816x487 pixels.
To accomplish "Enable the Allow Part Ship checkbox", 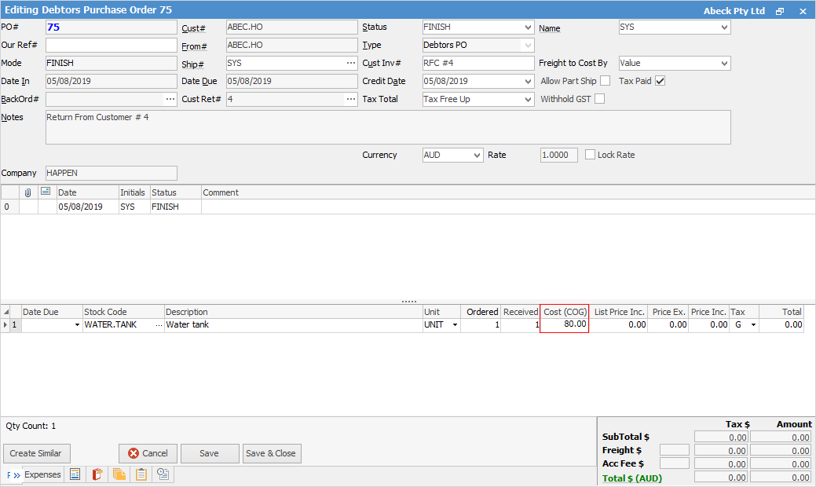I will (x=606, y=81).
